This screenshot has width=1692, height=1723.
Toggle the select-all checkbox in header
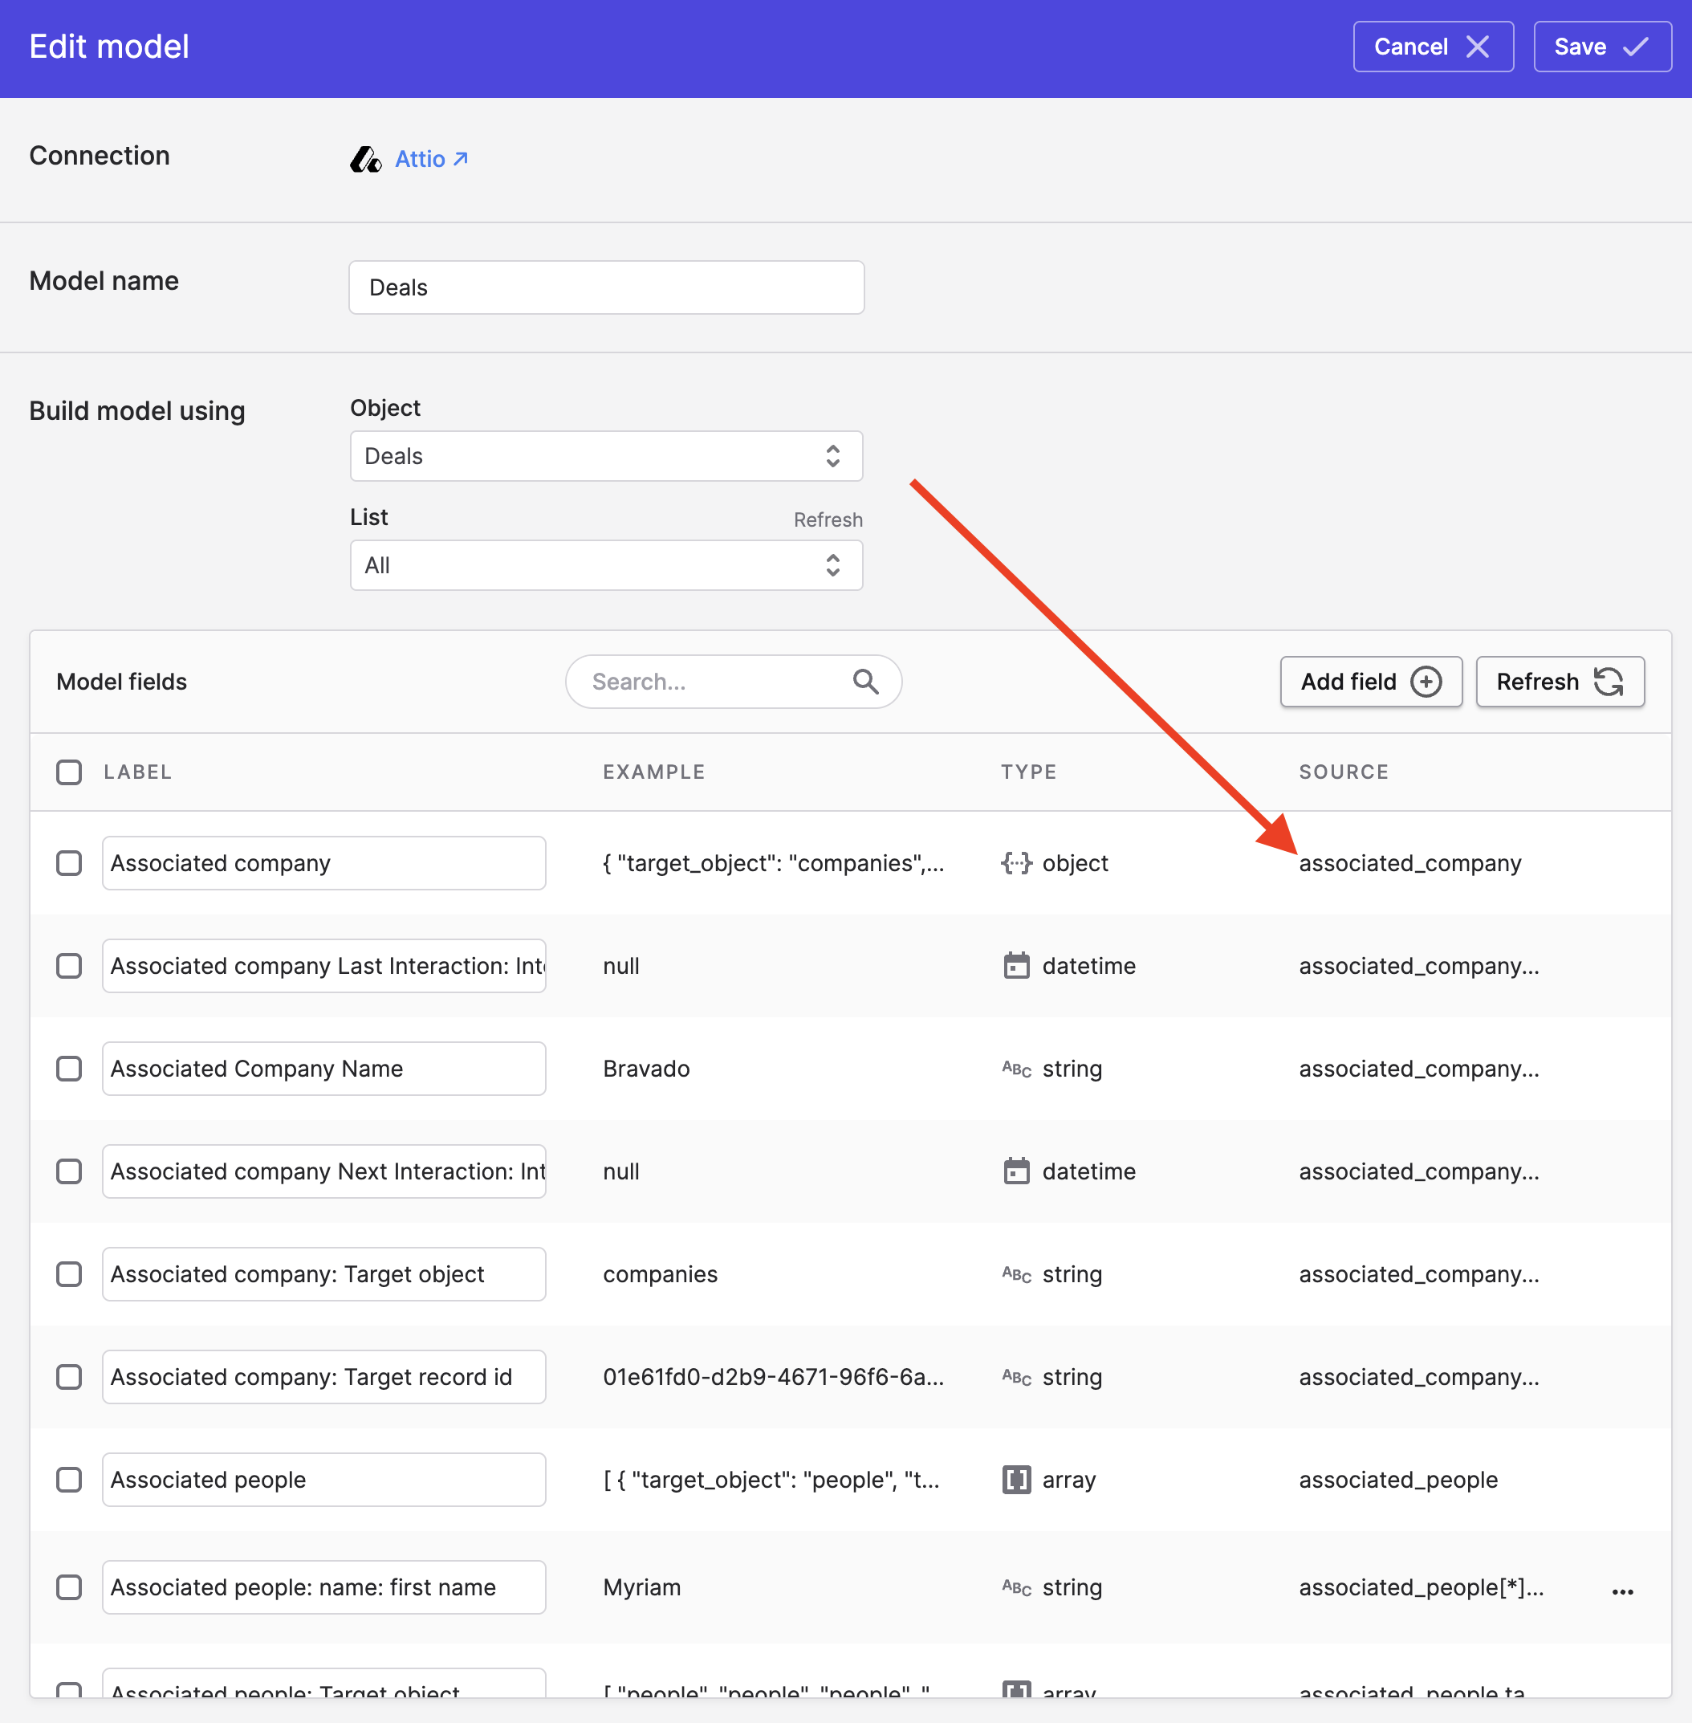click(69, 772)
